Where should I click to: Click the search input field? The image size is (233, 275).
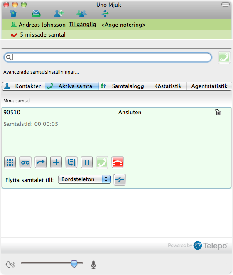pos(108,57)
